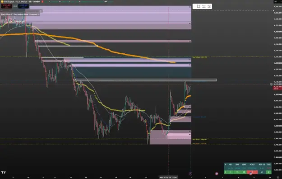Collapse the indicator legend arrow

3,18
